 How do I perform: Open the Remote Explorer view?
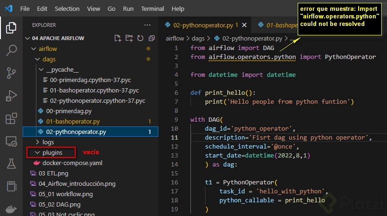(10, 141)
